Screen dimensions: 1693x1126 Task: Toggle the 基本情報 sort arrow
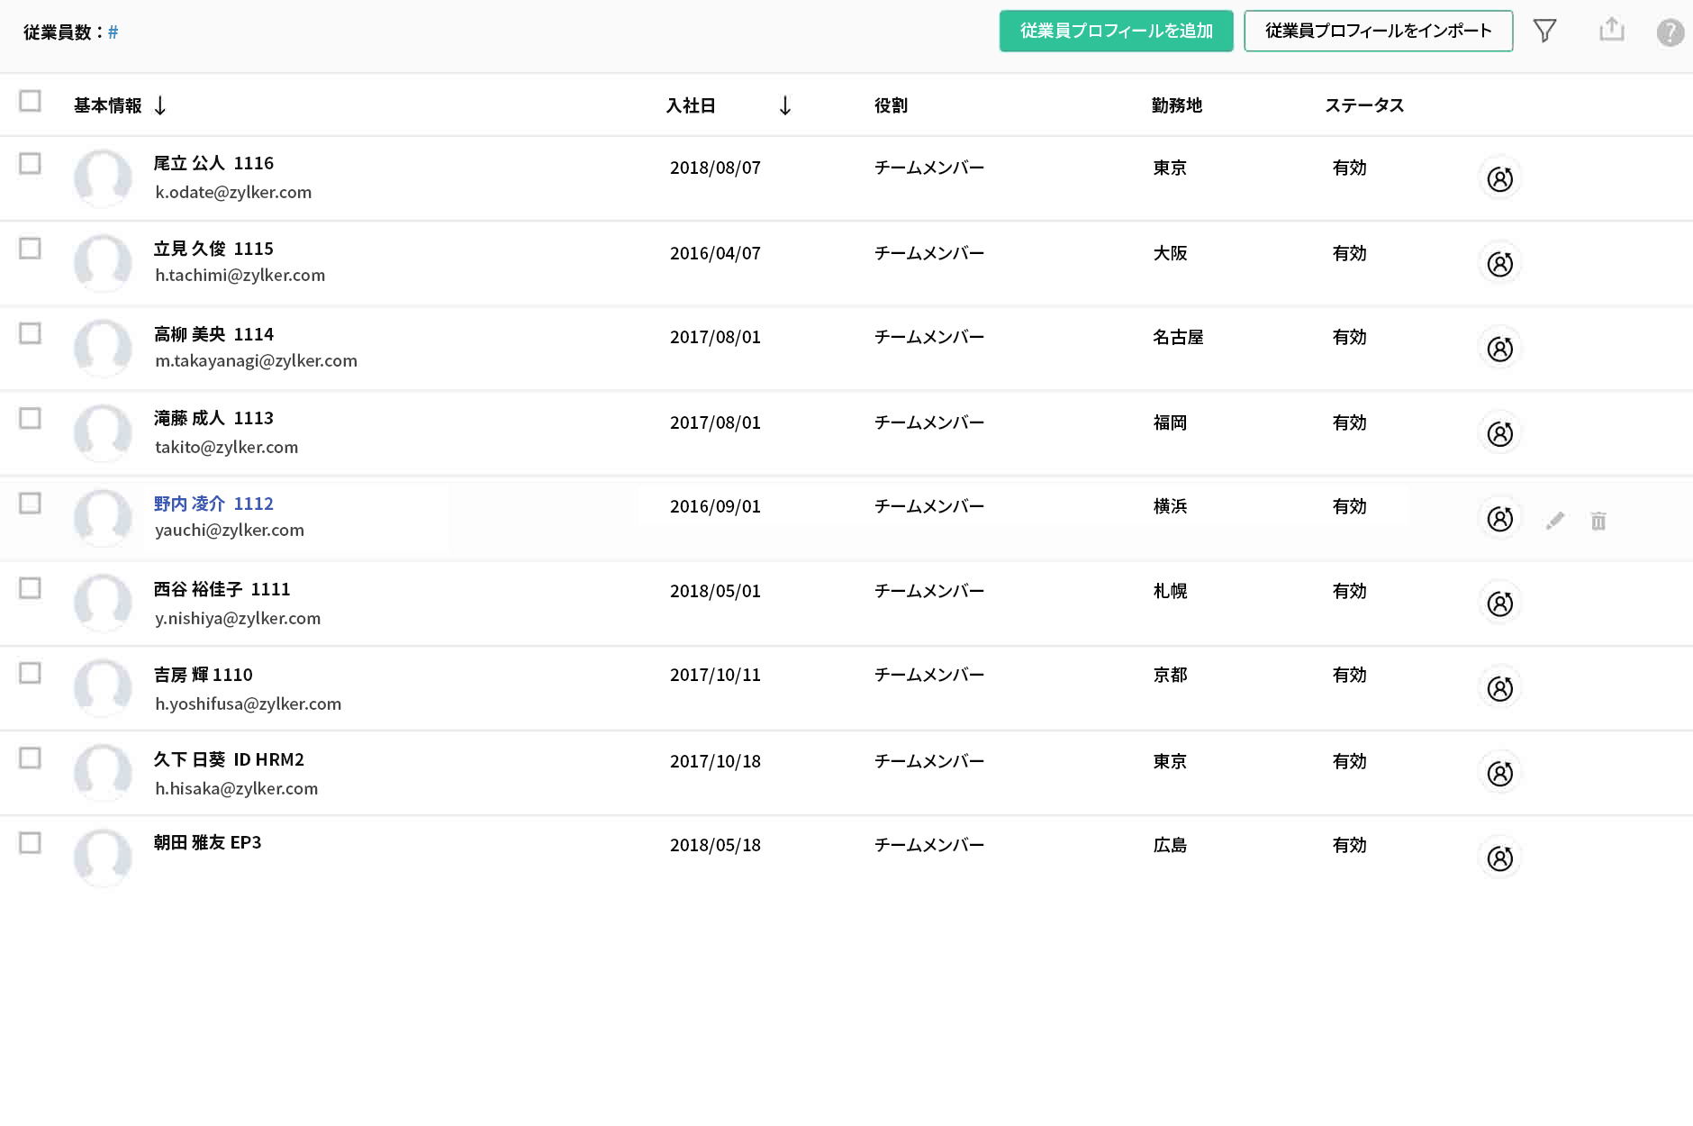[160, 105]
